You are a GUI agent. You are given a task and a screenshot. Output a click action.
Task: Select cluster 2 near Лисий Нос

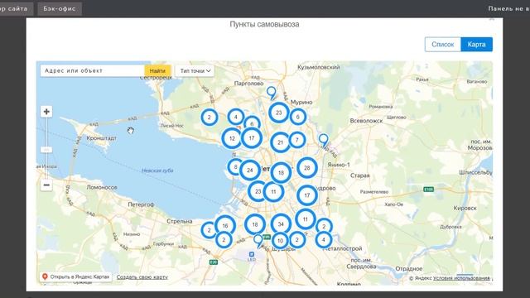pos(210,118)
